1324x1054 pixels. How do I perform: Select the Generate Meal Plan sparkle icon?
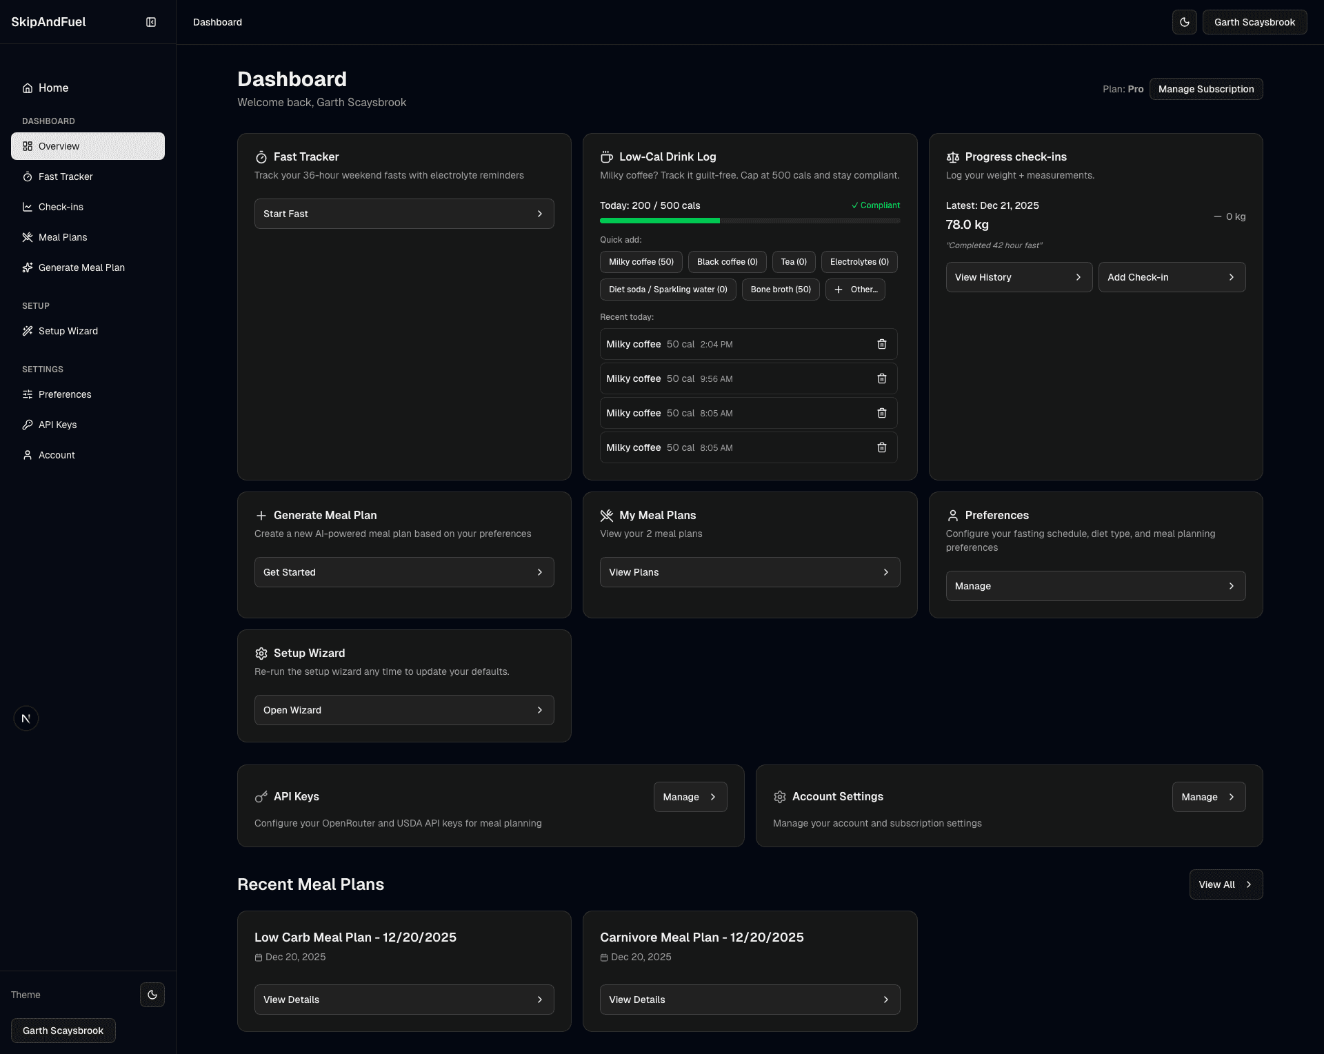pos(28,267)
